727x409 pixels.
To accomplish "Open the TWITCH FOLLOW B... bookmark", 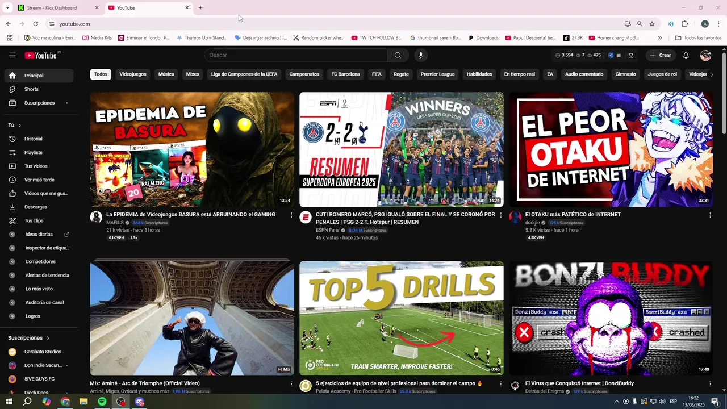I will (377, 38).
